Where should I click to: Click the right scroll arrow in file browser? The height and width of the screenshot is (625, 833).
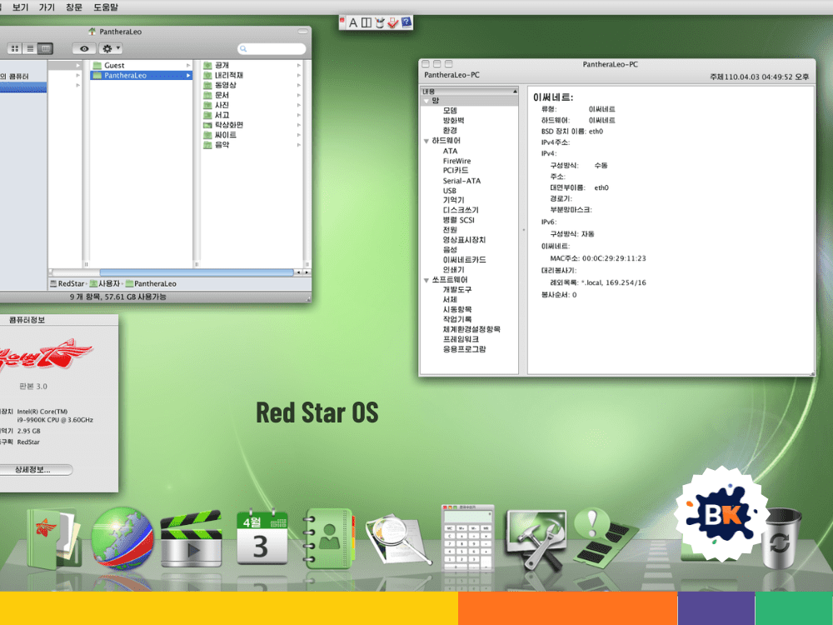pyautogui.click(x=307, y=272)
